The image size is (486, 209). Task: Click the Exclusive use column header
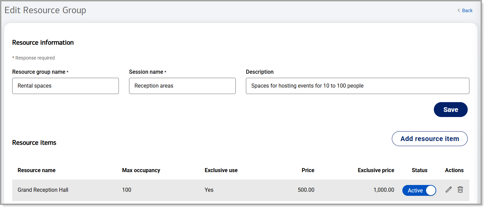tap(221, 170)
